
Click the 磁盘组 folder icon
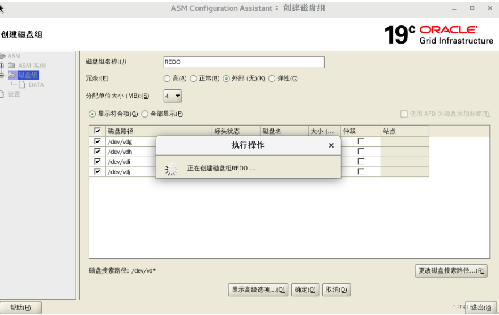coord(12,75)
